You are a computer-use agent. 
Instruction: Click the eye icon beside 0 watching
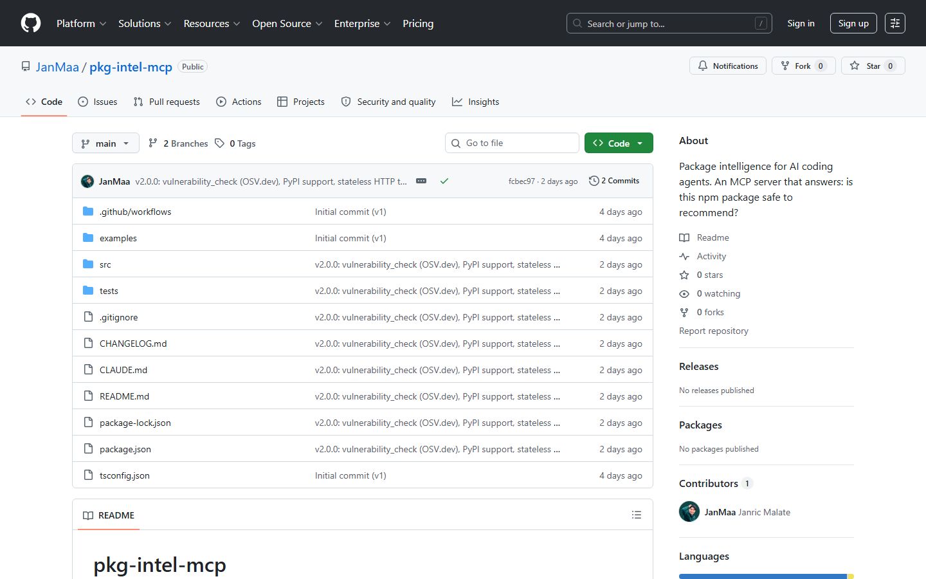coord(684,293)
